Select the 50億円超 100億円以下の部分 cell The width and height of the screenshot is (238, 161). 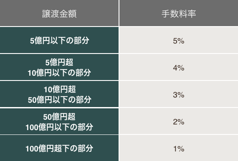point(59,121)
